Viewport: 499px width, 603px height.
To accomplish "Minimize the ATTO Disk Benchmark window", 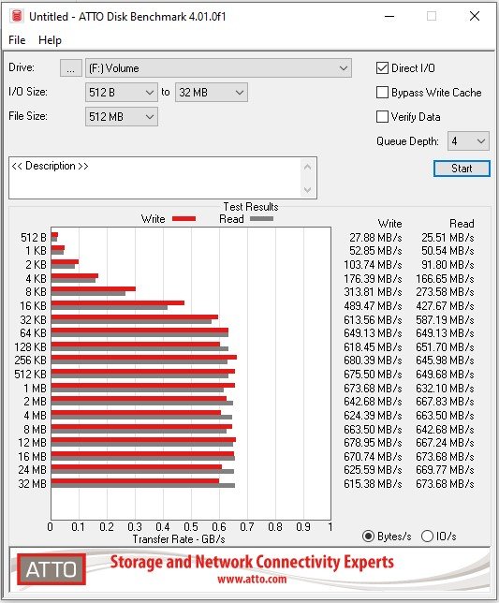I will click(389, 17).
